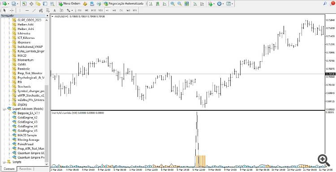Switch chart to H1 timeframe

[x=108, y=10]
